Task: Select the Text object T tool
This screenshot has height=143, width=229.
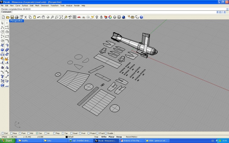Action: [x=2, y=76]
